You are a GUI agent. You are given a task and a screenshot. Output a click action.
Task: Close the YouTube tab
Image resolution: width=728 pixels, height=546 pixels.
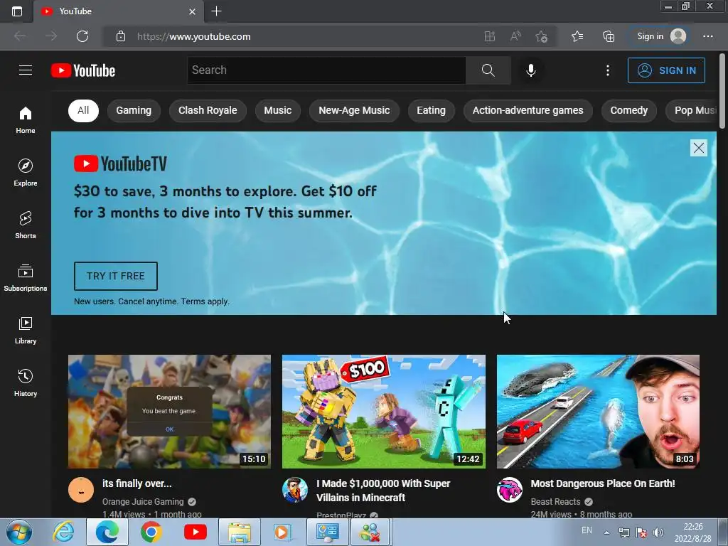tap(192, 11)
